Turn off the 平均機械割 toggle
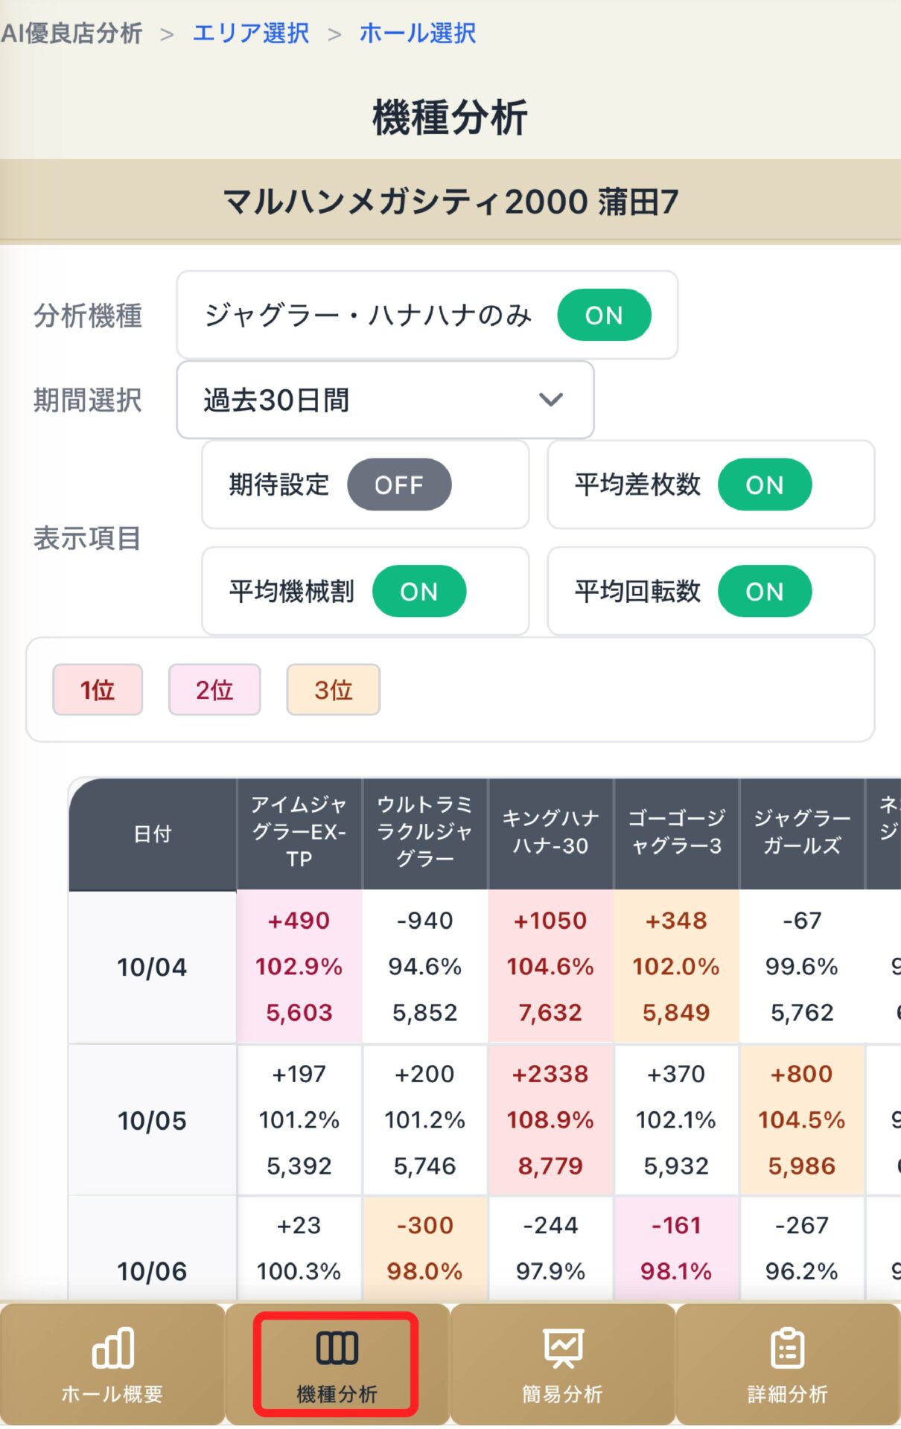This screenshot has height=1429, width=901. [419, 592]
